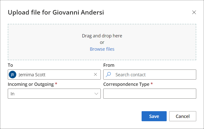Clear Jemima Scott from the To field

(95, 74)
